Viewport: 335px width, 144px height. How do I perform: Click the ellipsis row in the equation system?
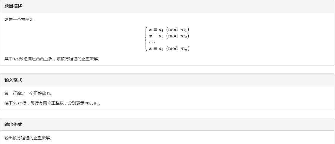click(x=152, y=42)
